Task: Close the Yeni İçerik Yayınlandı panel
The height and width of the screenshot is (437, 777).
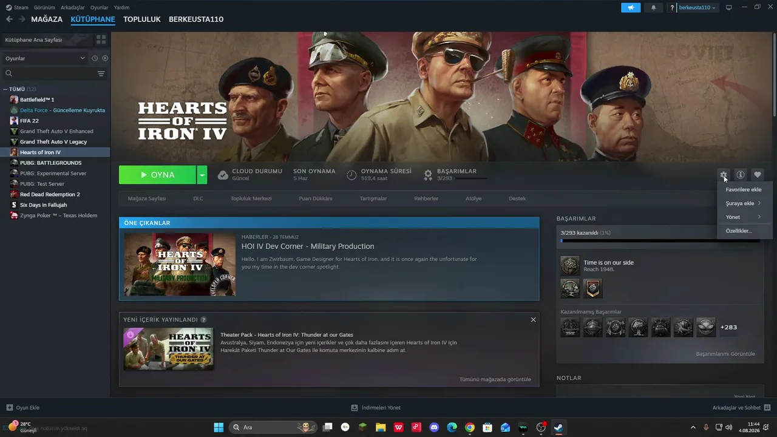Action: [533, 320]
